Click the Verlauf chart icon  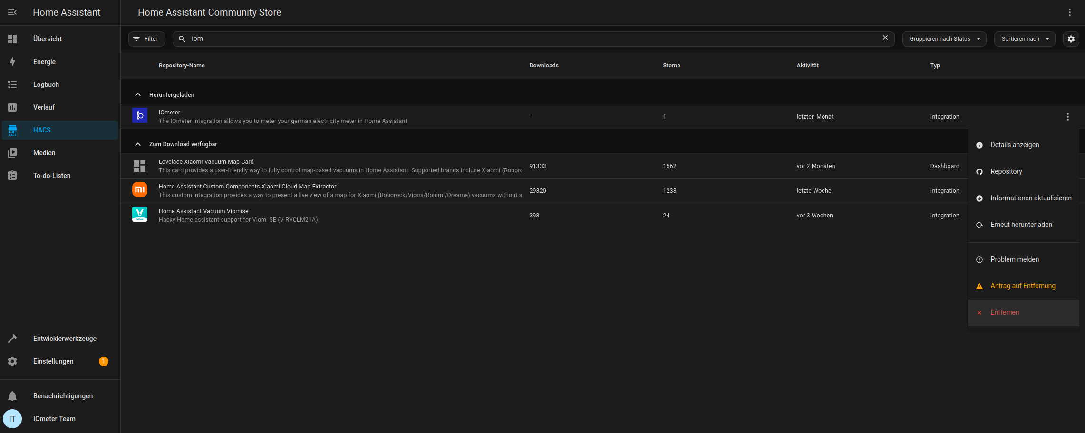[12, 107]
